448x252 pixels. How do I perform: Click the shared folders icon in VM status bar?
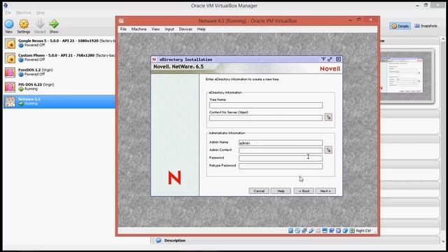[x=318, y=230]
